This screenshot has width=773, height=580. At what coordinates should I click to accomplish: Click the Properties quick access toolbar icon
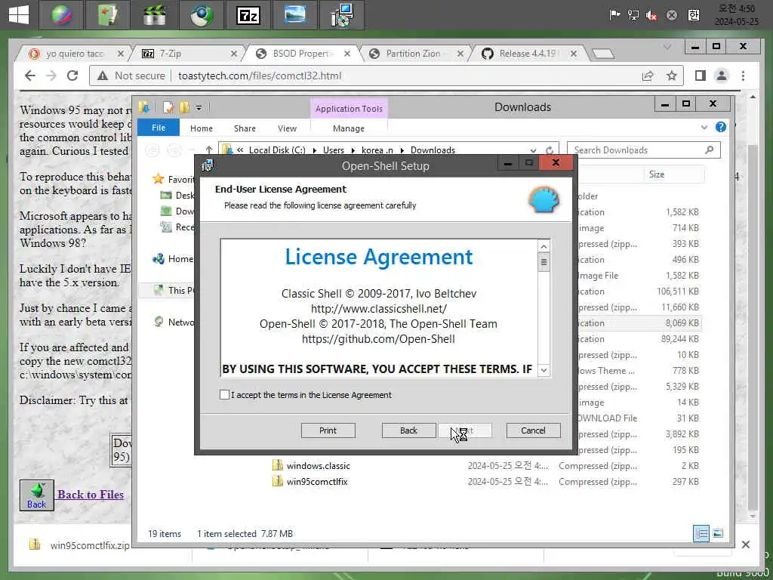[x=168, y=107]
